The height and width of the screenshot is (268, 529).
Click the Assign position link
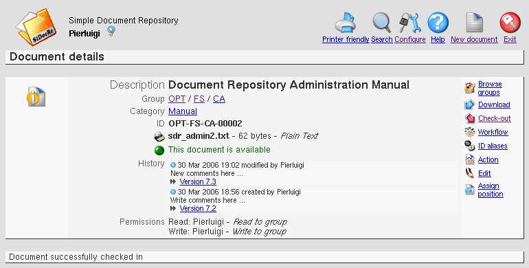point(491,190)
